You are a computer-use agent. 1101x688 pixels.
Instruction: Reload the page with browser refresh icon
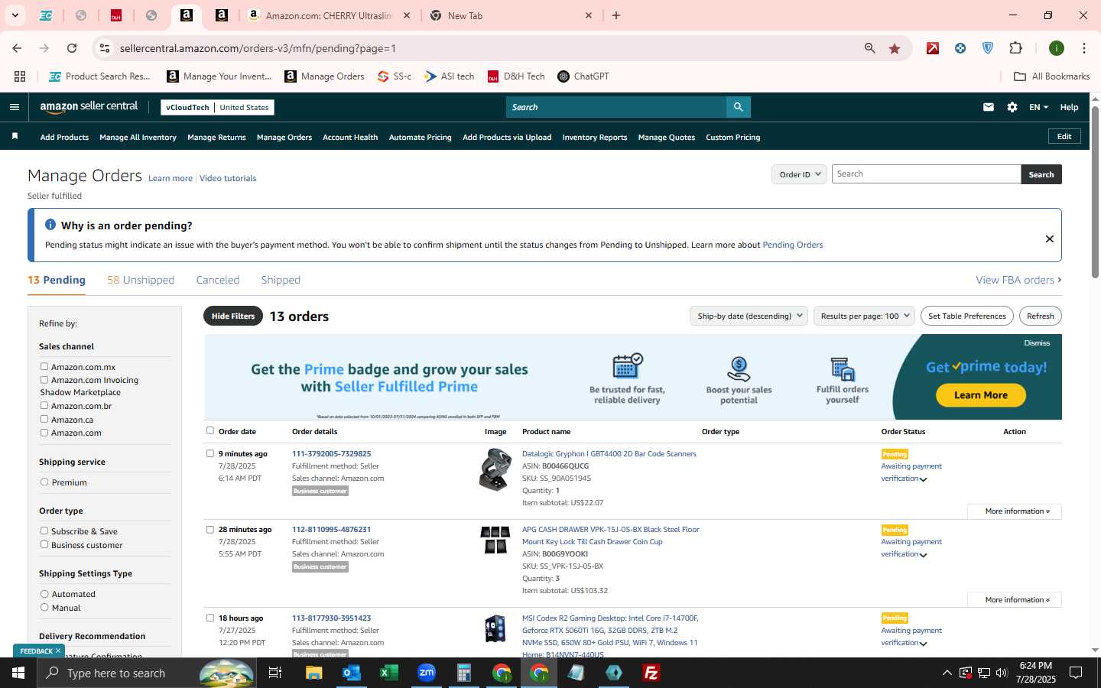pos(72,48)
